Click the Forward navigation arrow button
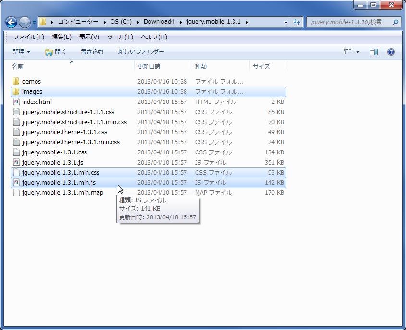406x330 pixels. [25, 22]
